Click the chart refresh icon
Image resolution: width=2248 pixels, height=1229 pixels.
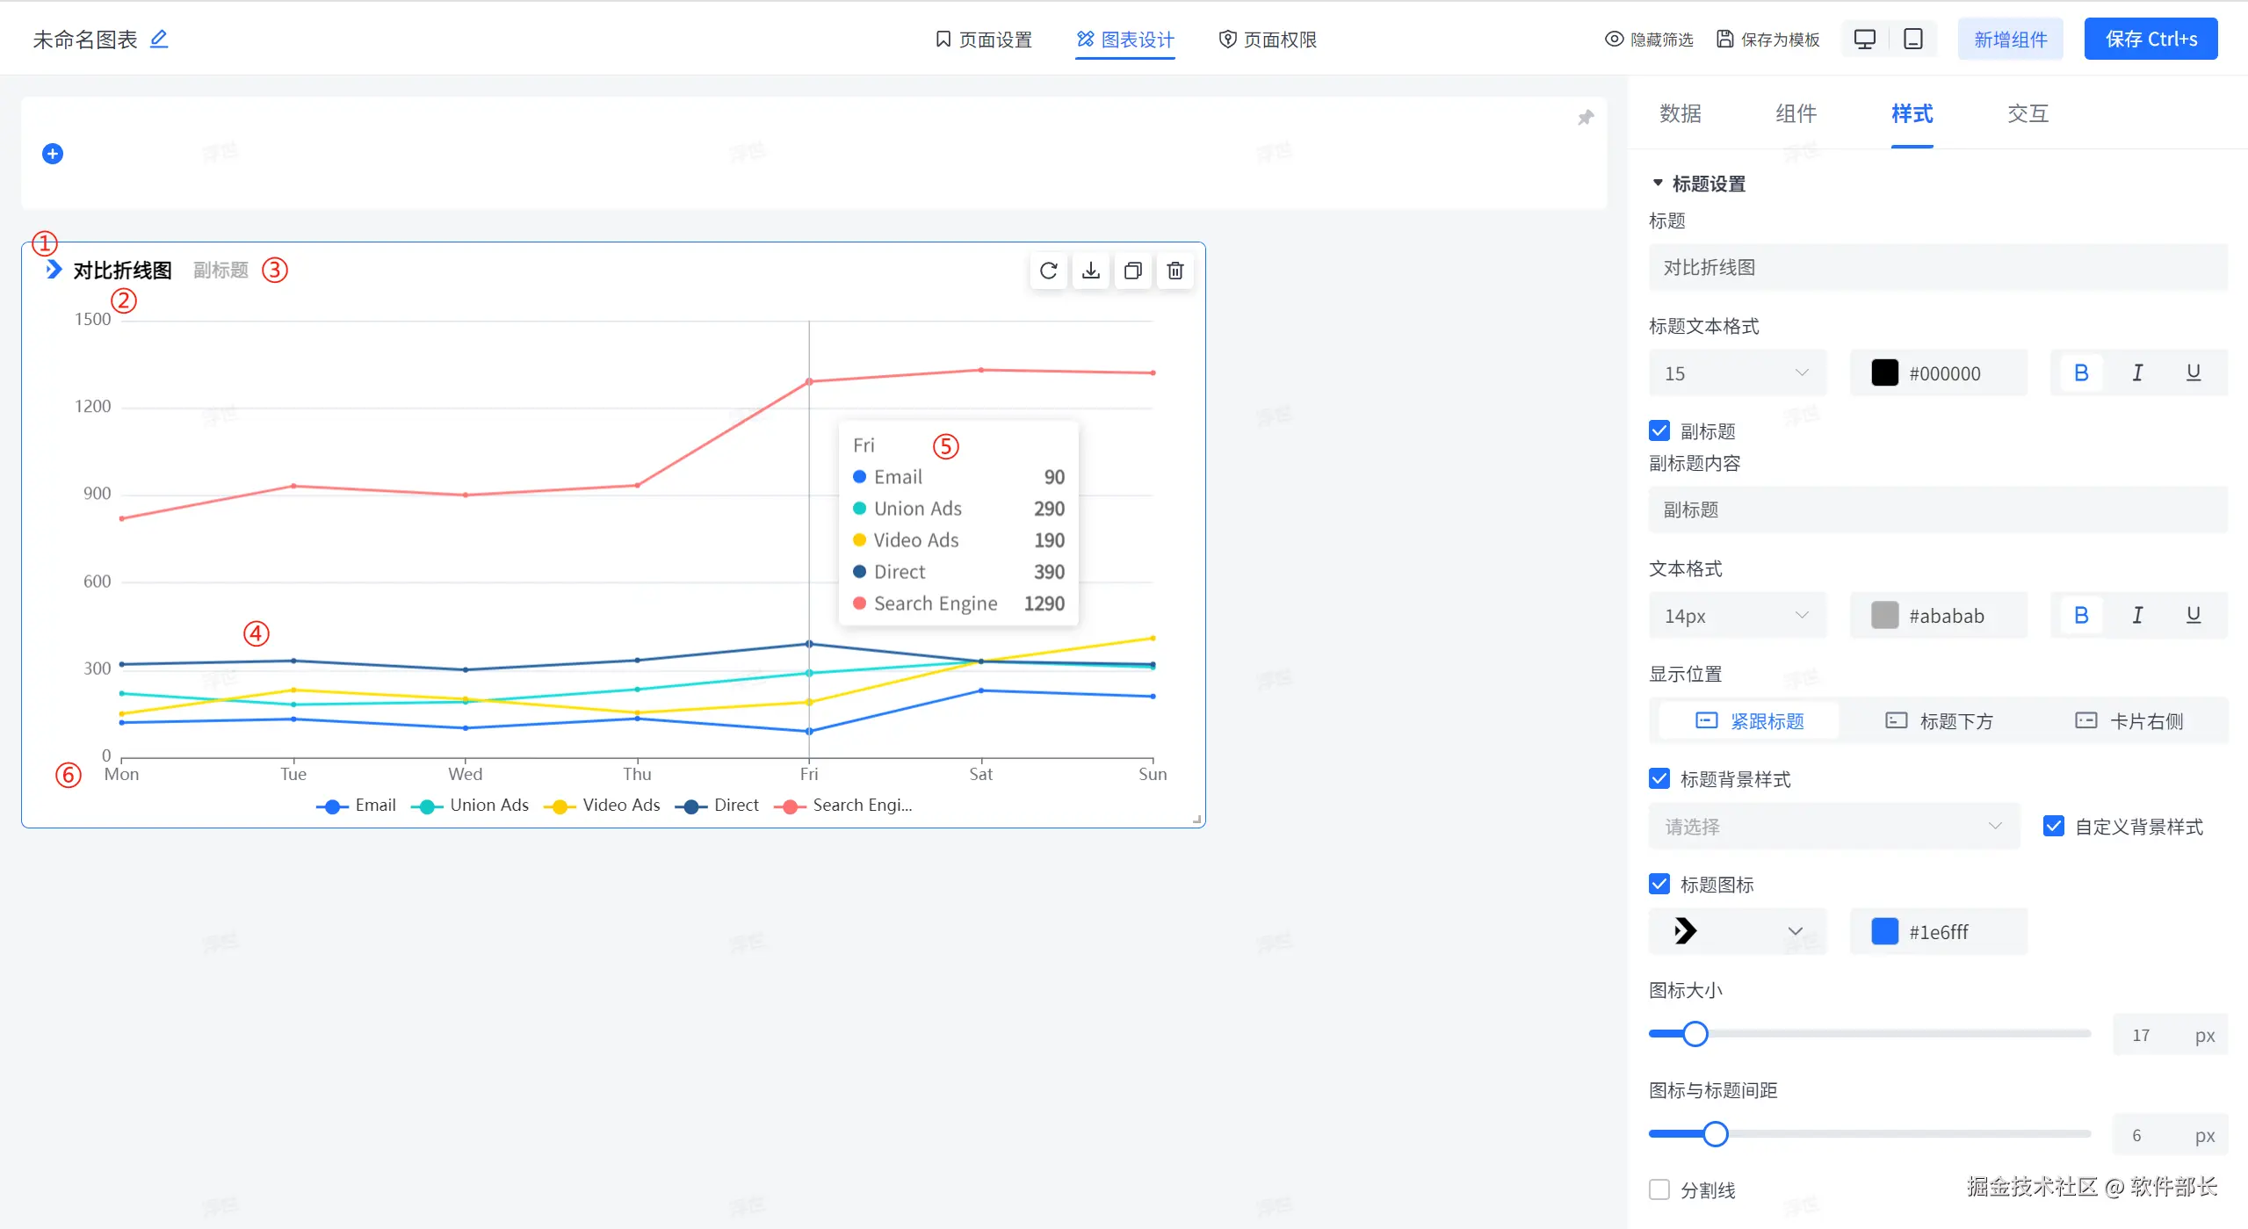pyautogui.click(x=1048, y=271)
